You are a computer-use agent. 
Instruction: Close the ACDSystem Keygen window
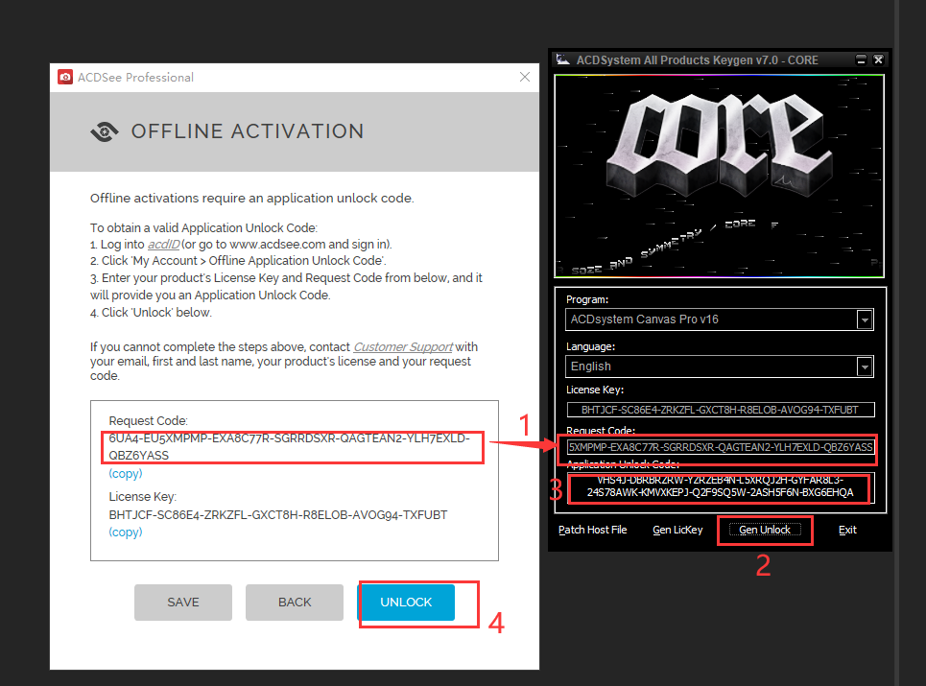878,59
